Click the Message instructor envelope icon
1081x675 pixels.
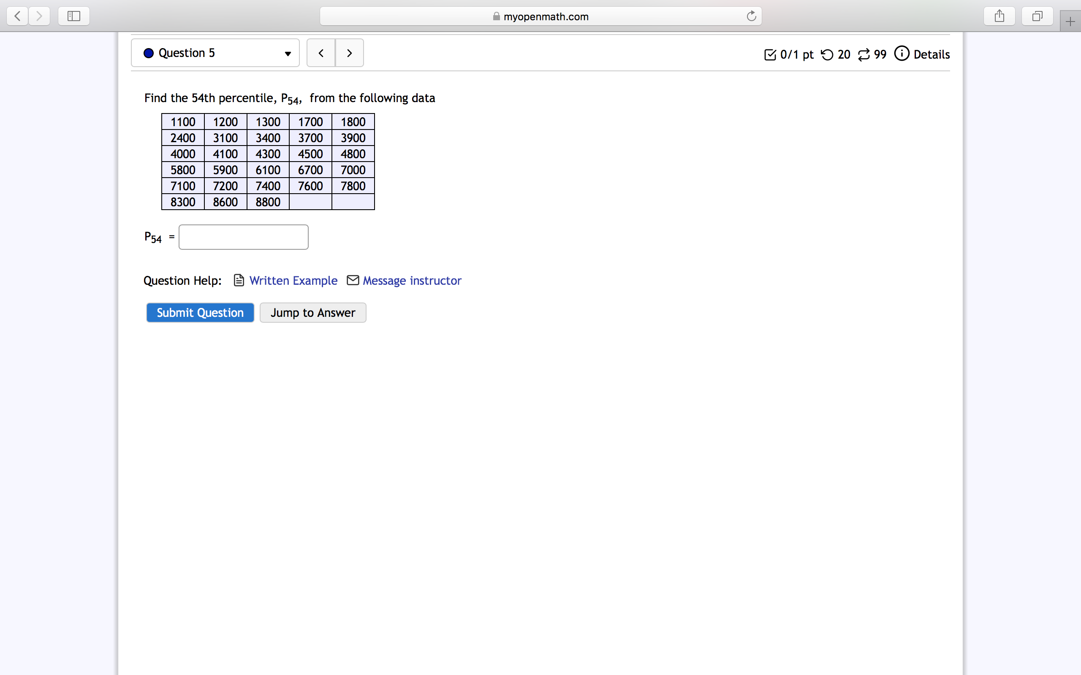(353, 280)
